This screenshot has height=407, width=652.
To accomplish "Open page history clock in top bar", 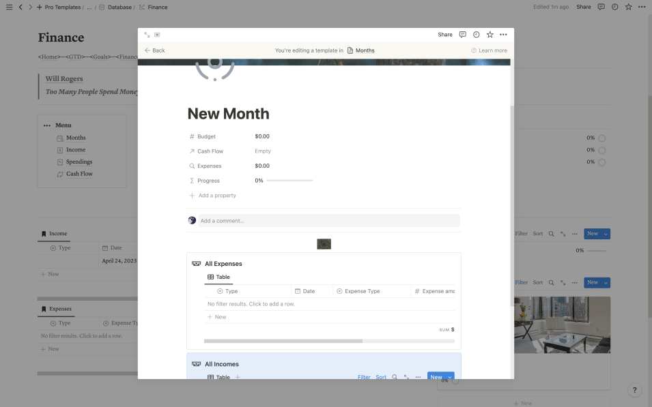I will point(614,7).
